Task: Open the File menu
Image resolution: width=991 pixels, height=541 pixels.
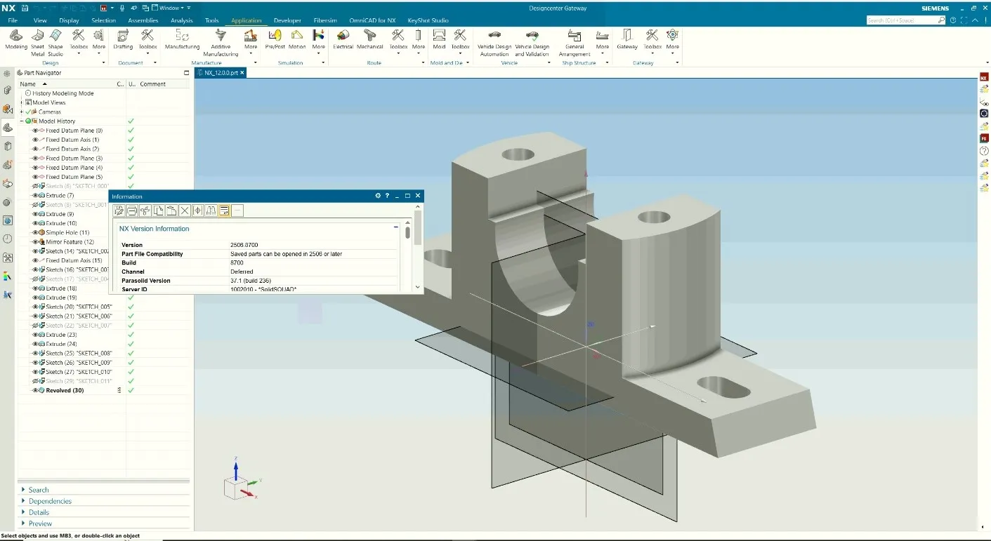Action: point(13,20)
